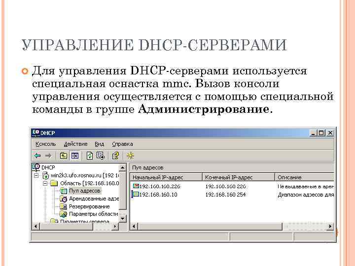Click address range icon for 192.168.160.10
The image size is (355, 266).
135,194
